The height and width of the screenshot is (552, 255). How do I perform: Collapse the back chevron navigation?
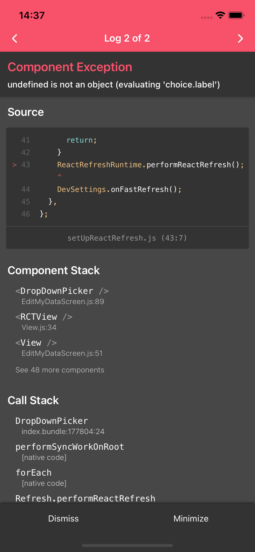[14, 39]
